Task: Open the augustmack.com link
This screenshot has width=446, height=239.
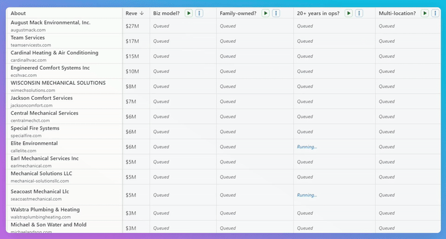Action: tap(28, 30)
